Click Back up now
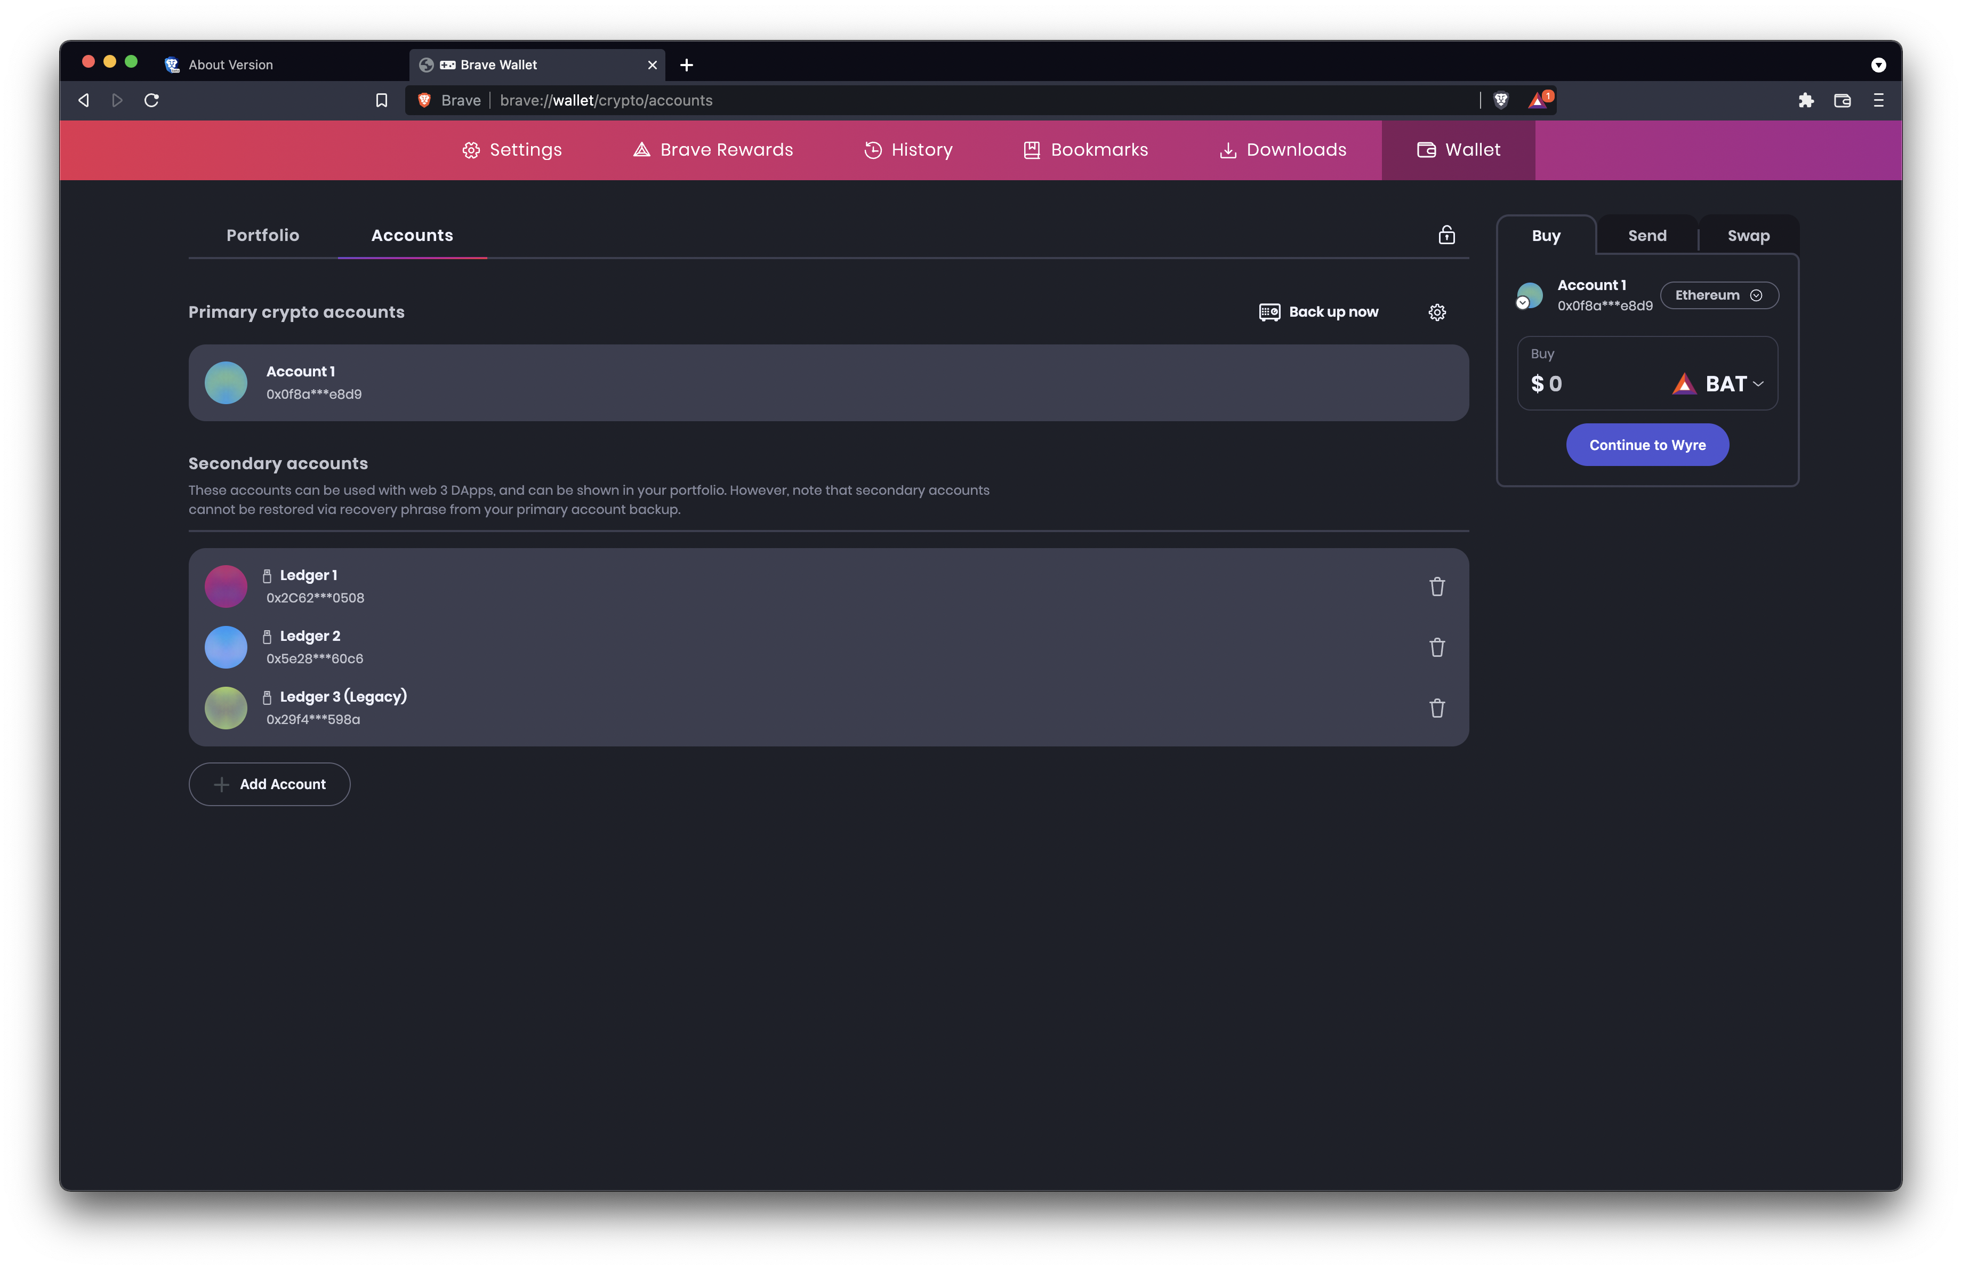Viewport: 1962px width, 1270px height. pyautogui.click(x=1318, y=312)
